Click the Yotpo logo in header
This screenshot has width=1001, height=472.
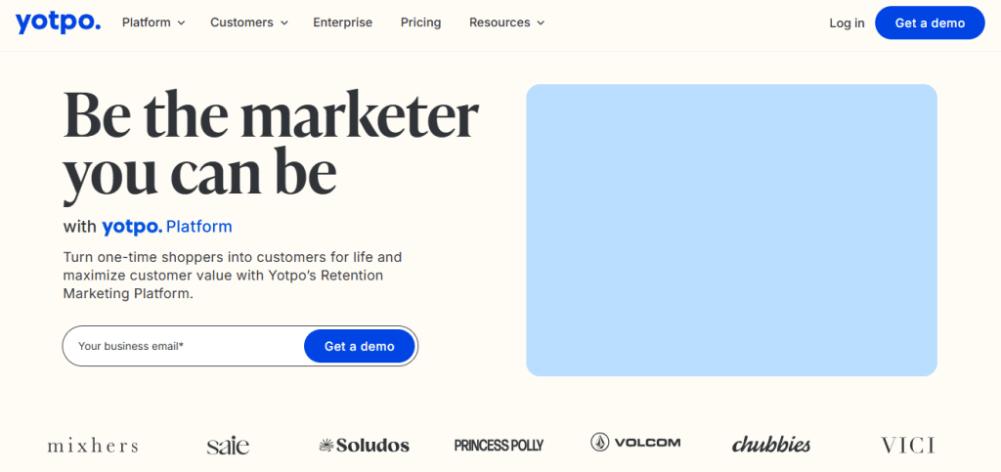point(58,22)
